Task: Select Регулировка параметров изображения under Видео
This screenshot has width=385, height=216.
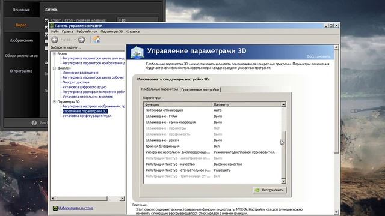Action: [x=93, y=63]
